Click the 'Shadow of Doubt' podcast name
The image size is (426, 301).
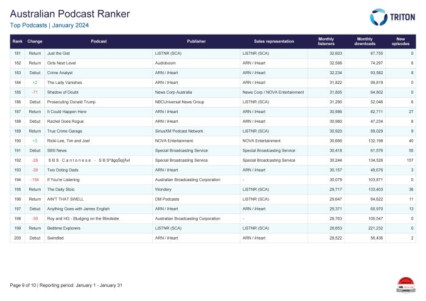click(x=63, y=92)
